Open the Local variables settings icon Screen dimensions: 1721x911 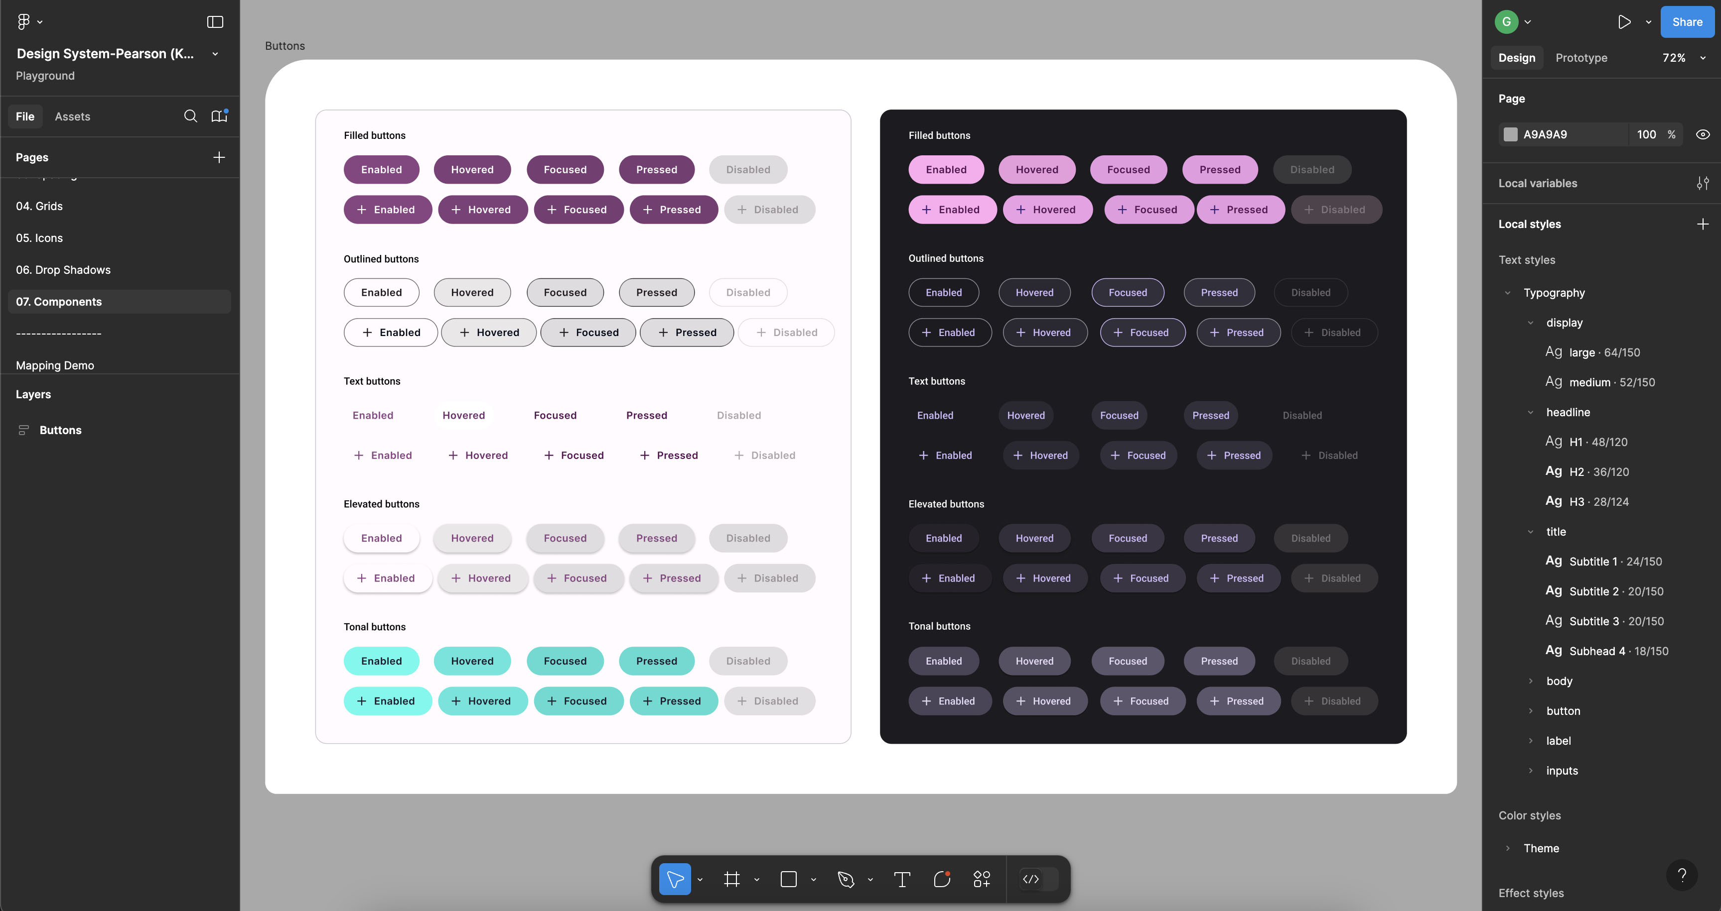click(1702, 184)
